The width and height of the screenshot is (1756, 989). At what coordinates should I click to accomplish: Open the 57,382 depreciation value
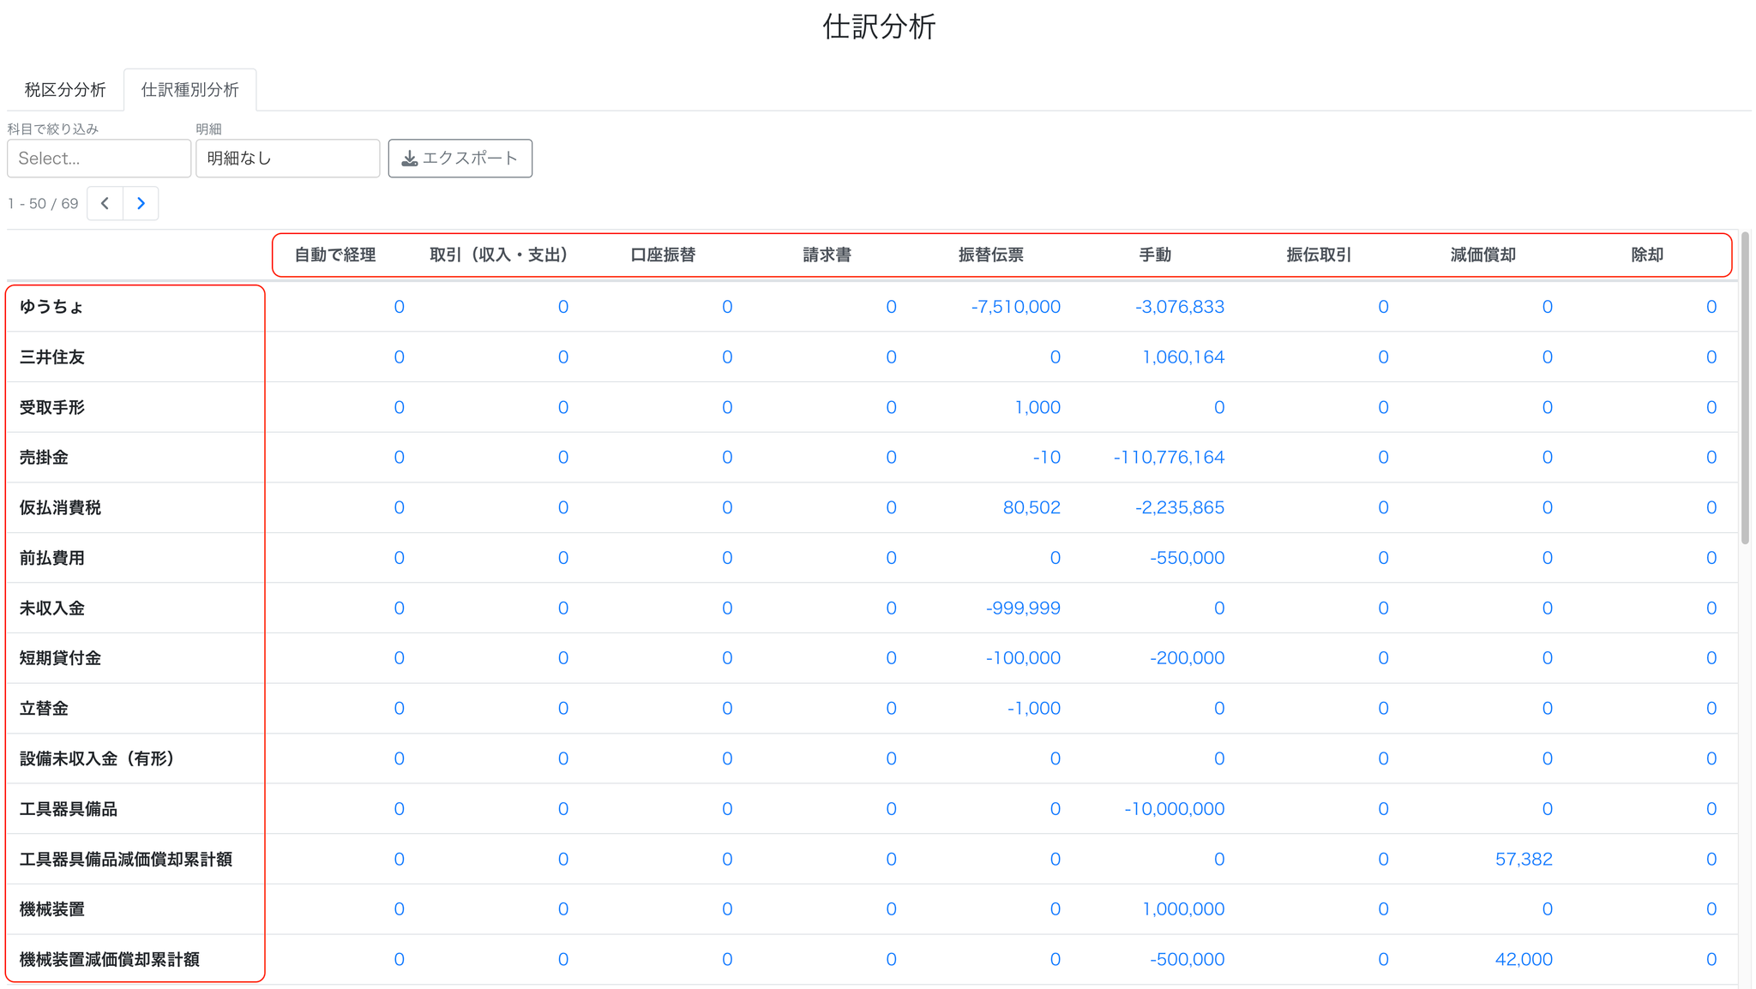coord(1524,860)
